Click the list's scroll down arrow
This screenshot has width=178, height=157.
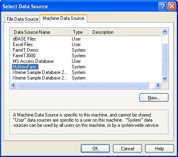(165, 79)
